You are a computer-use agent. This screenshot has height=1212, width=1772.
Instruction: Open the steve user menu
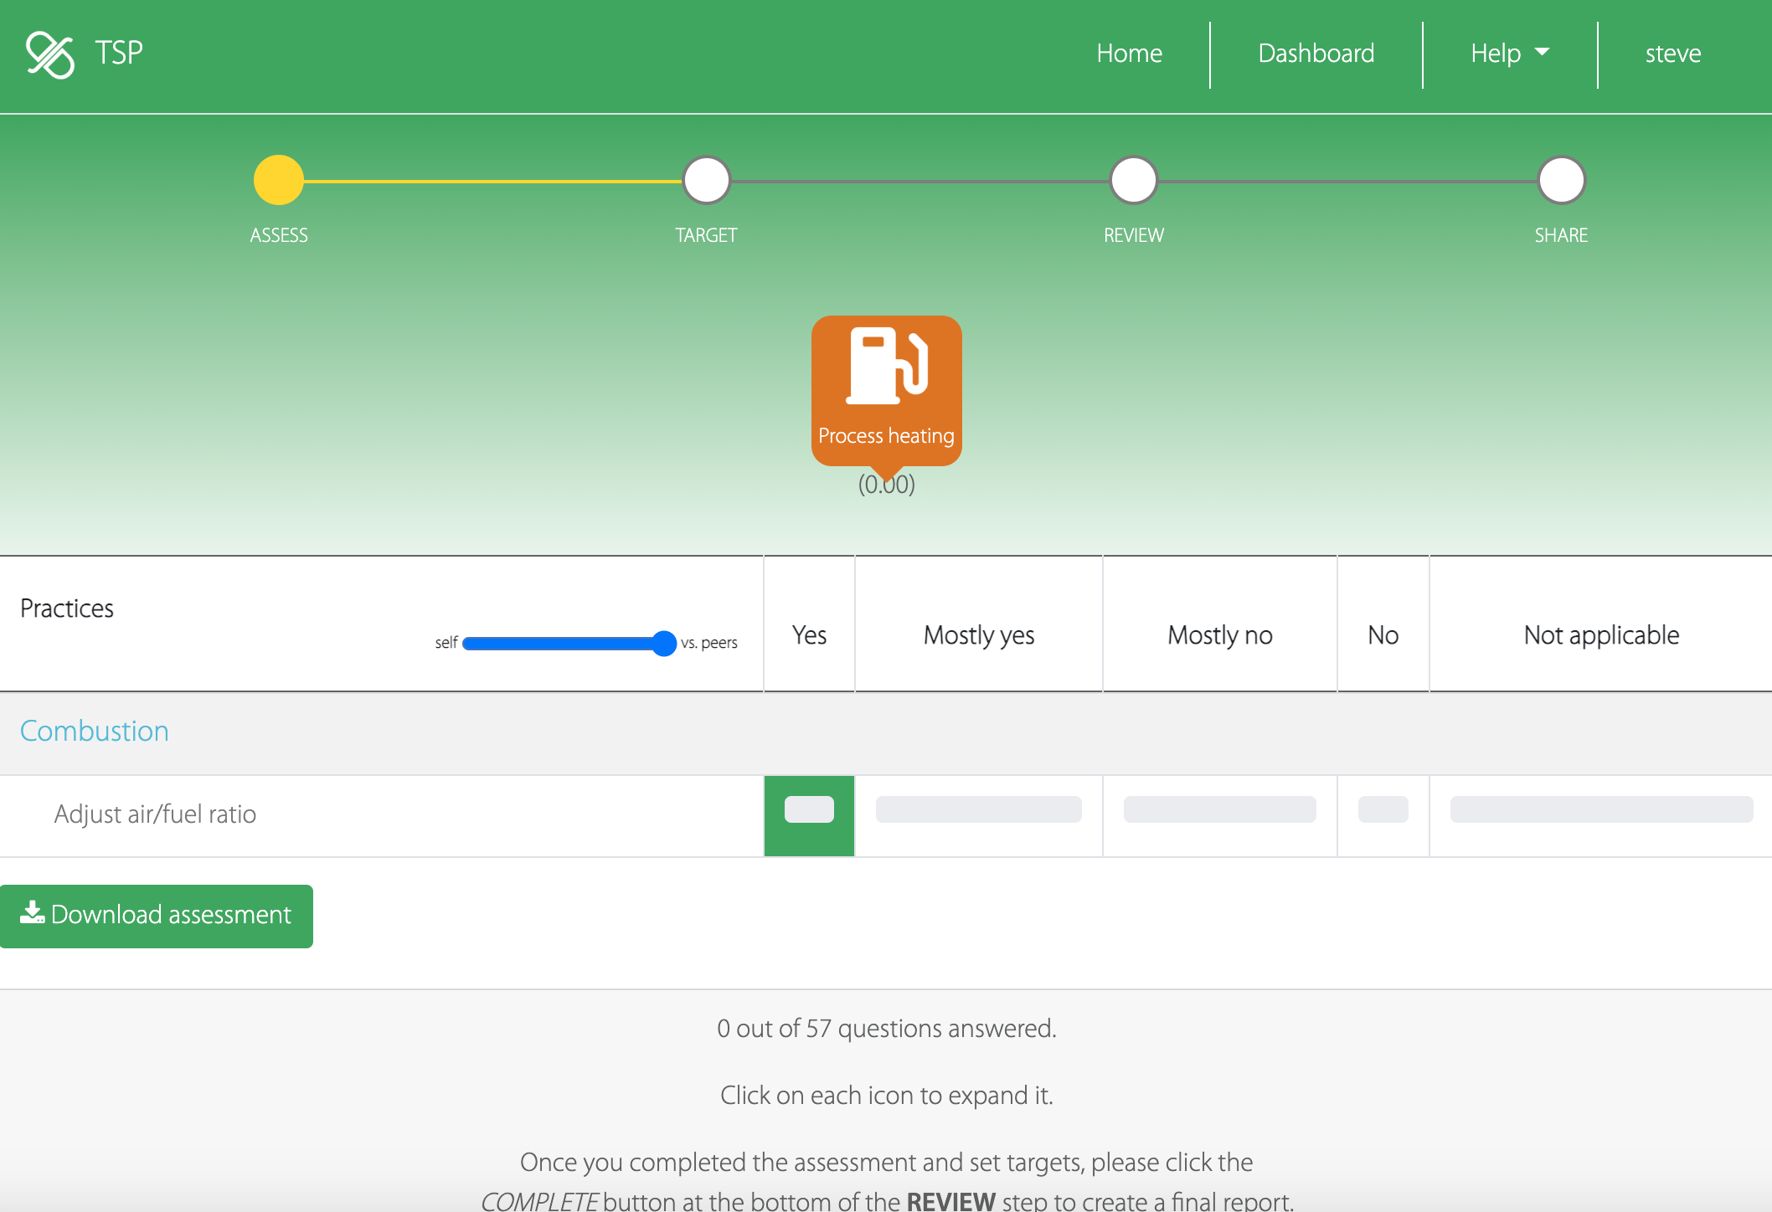[1672, 54]
